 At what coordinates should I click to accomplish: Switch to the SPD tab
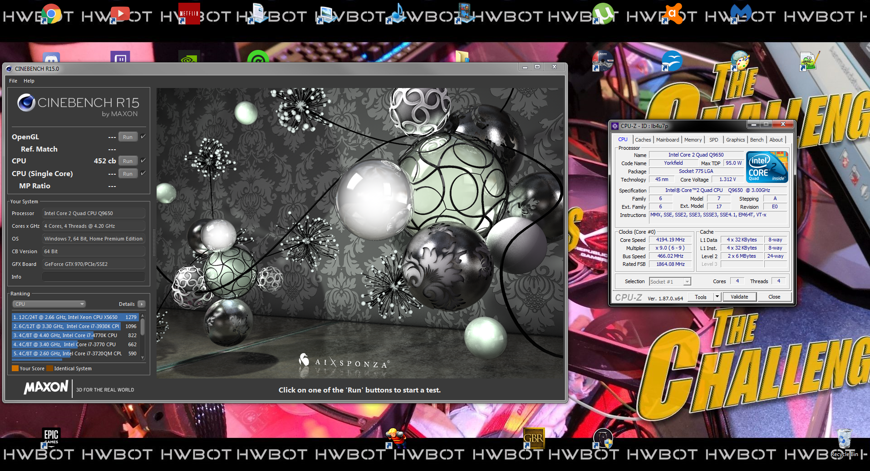(714, 140)
